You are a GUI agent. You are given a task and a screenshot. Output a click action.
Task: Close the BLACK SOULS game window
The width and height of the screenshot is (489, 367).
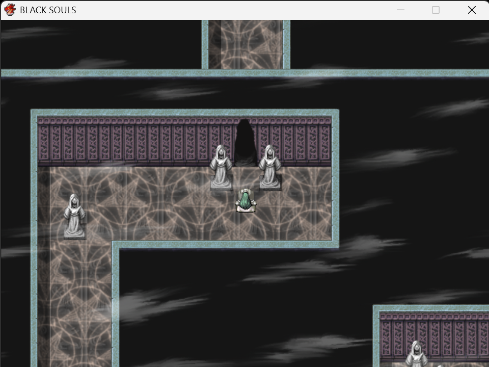(472, 10)
